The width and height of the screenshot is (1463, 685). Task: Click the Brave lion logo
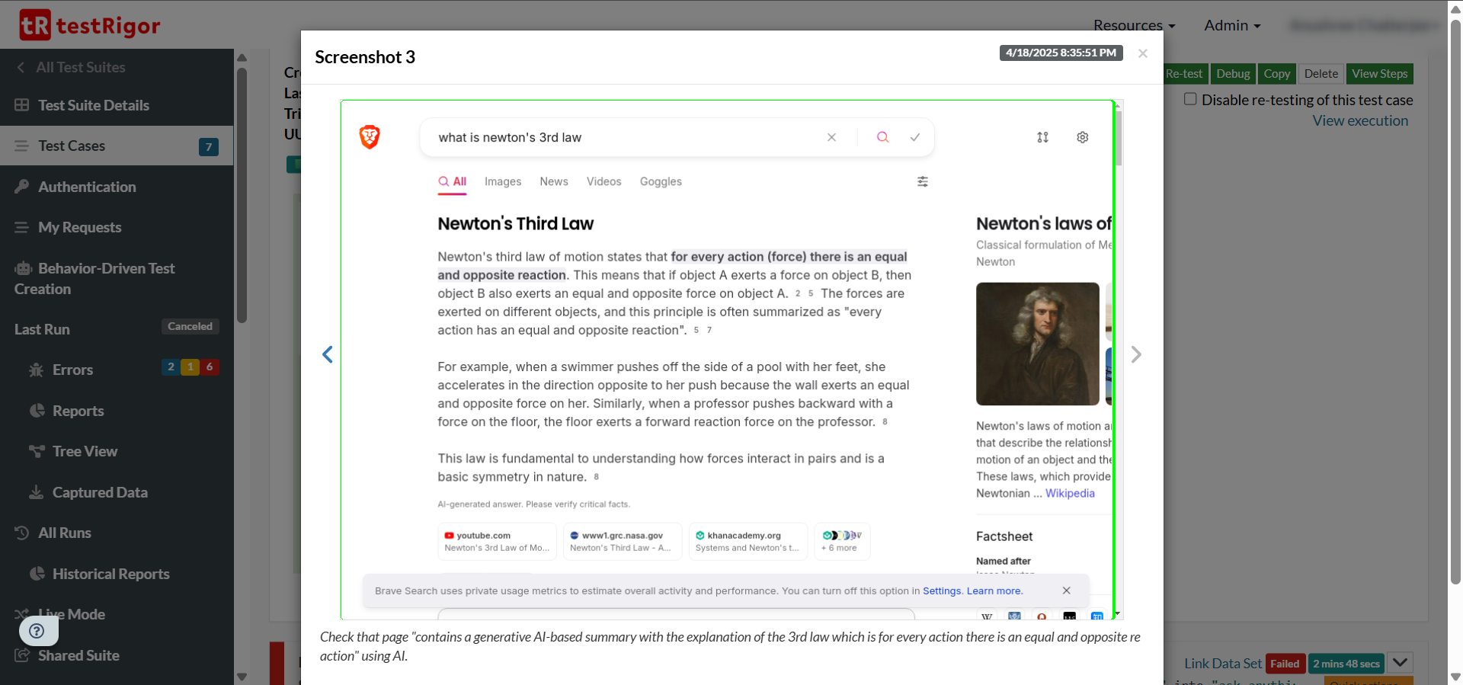pos(370,137)
